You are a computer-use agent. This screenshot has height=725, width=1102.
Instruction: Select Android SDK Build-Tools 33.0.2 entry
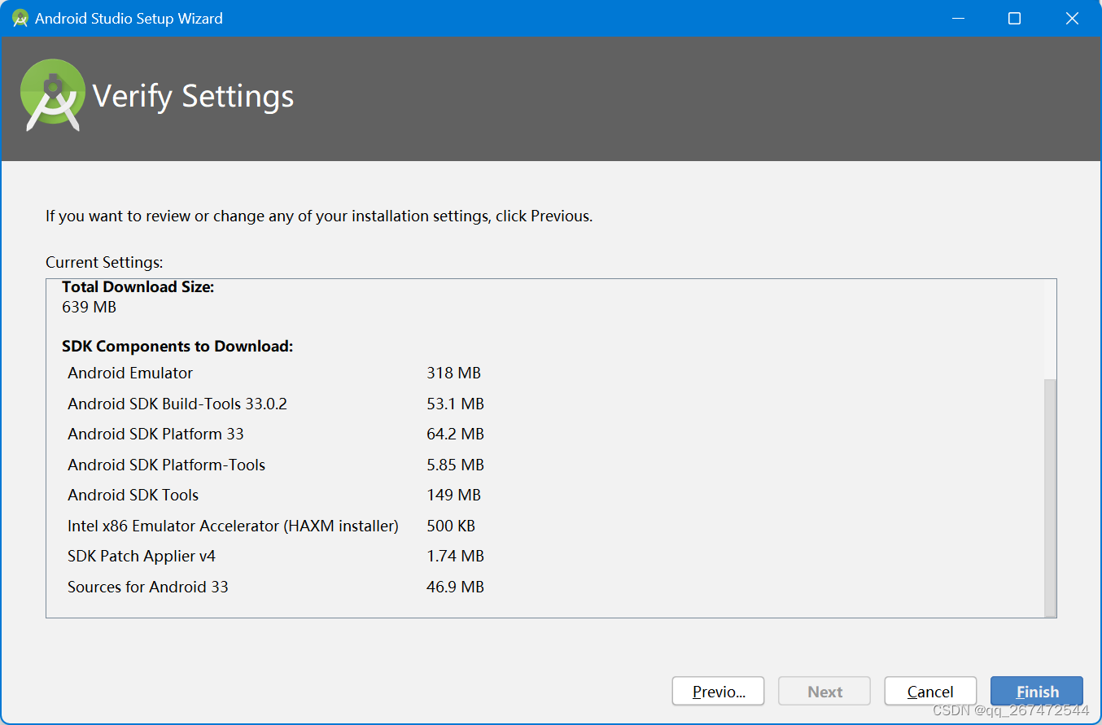pos(177,404)
